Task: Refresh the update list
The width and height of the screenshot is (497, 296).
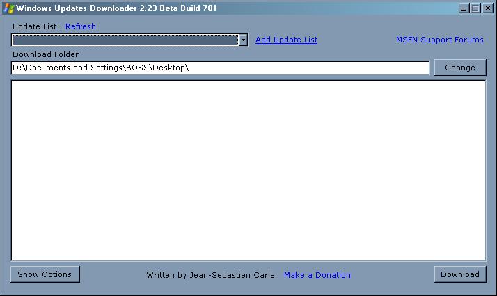Action: [81, 26]
